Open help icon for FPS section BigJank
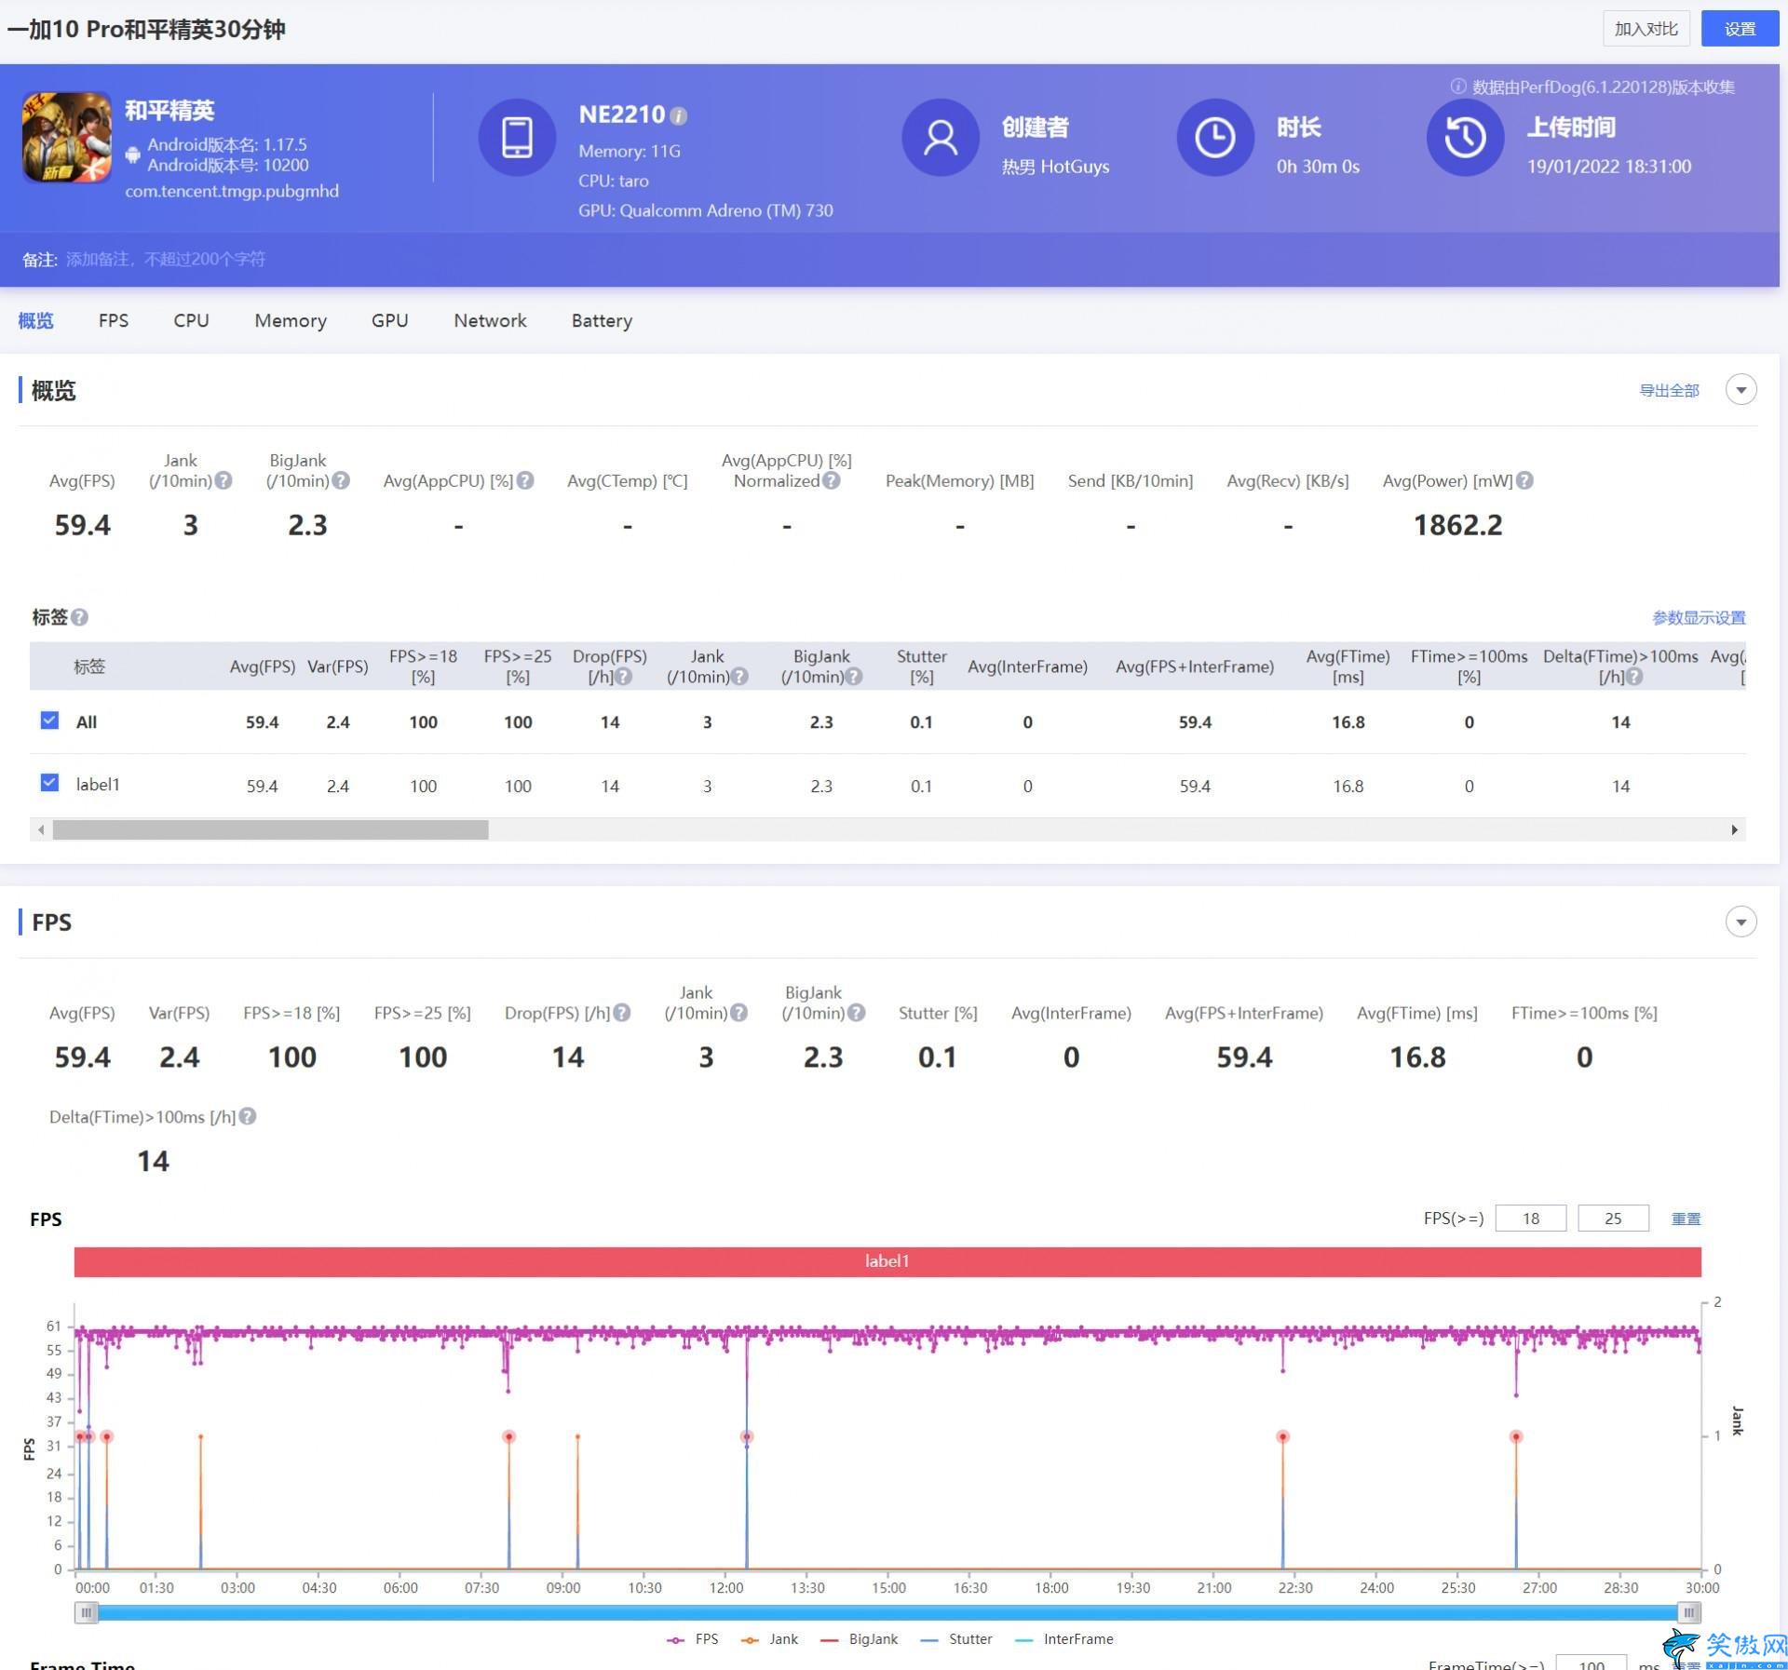 pos(857,1013)
